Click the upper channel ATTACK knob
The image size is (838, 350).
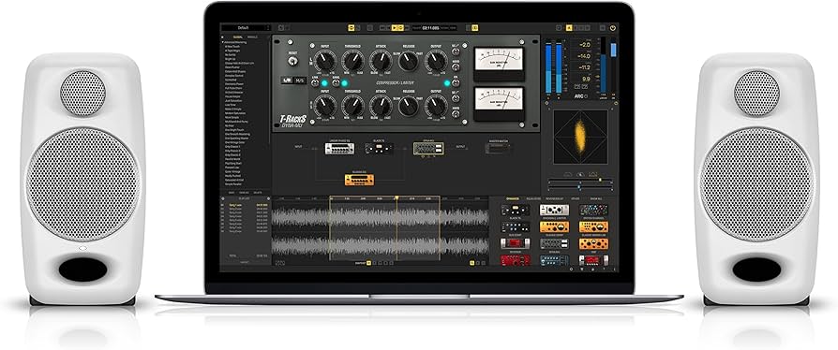381,62
